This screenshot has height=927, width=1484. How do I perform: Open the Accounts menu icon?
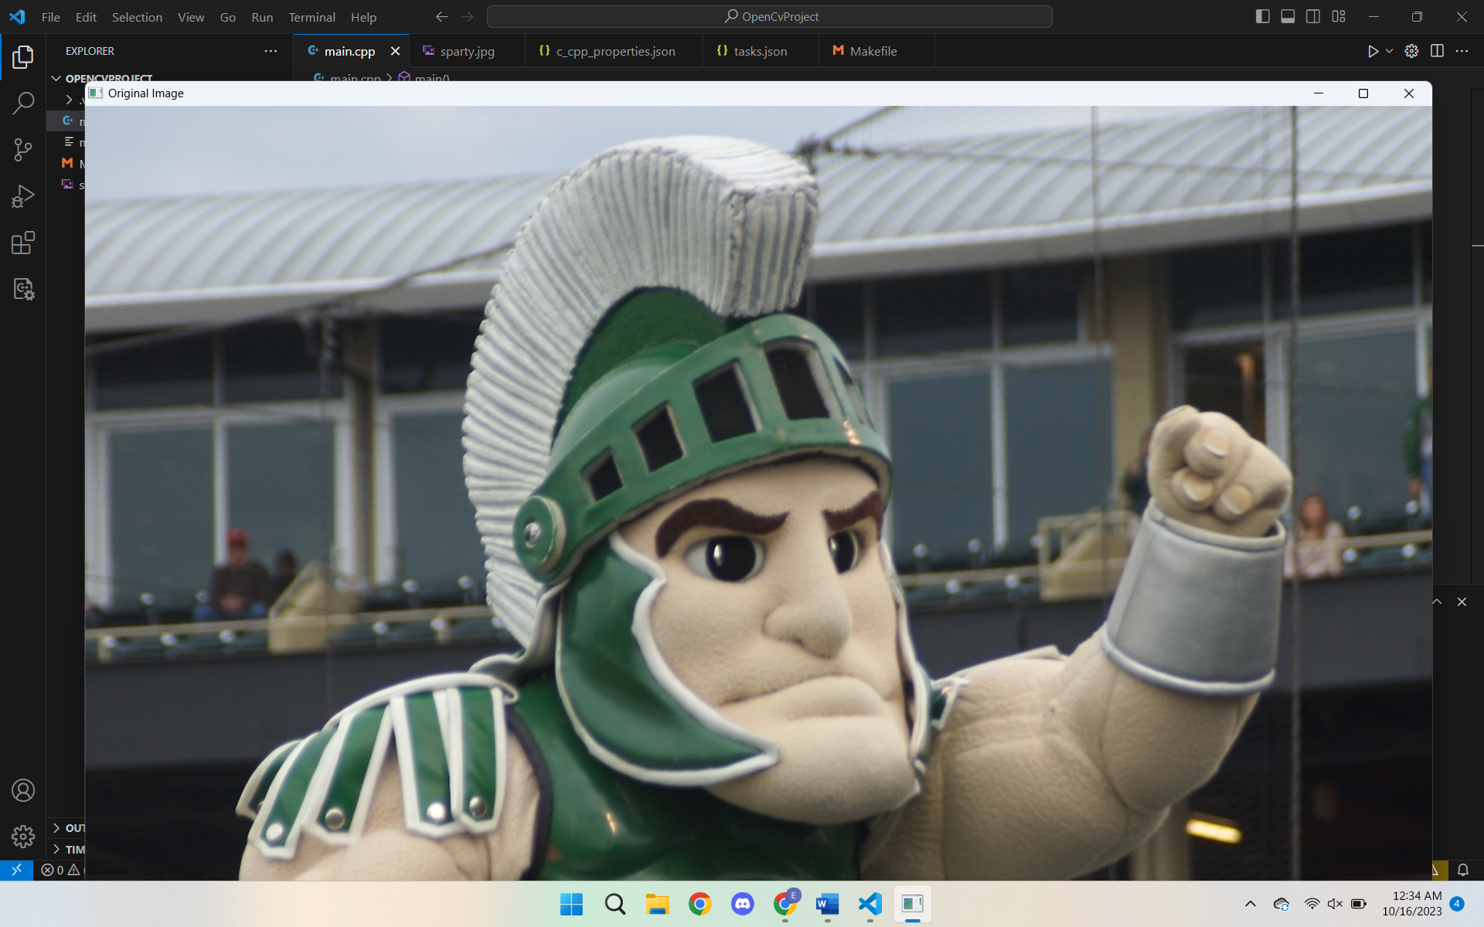(23, 790)
